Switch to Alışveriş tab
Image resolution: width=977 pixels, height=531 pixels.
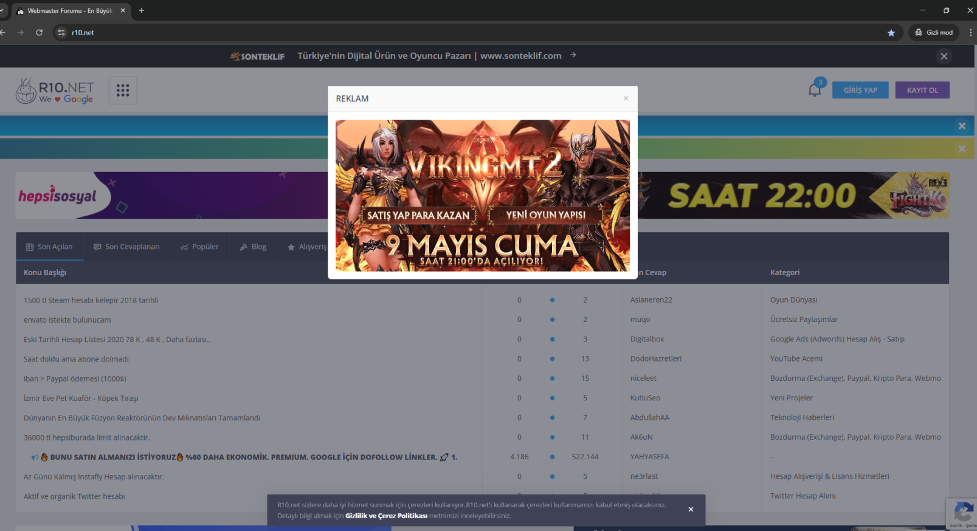307,247
